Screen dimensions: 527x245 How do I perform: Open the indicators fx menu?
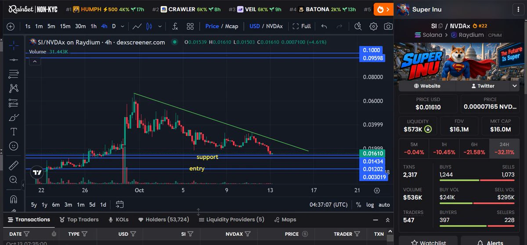click(175, 26)
